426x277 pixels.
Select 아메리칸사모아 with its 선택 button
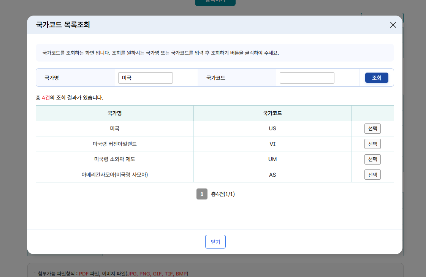[372, 174]
